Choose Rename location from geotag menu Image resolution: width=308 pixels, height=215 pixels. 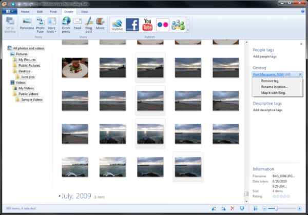tap(274, 87)
